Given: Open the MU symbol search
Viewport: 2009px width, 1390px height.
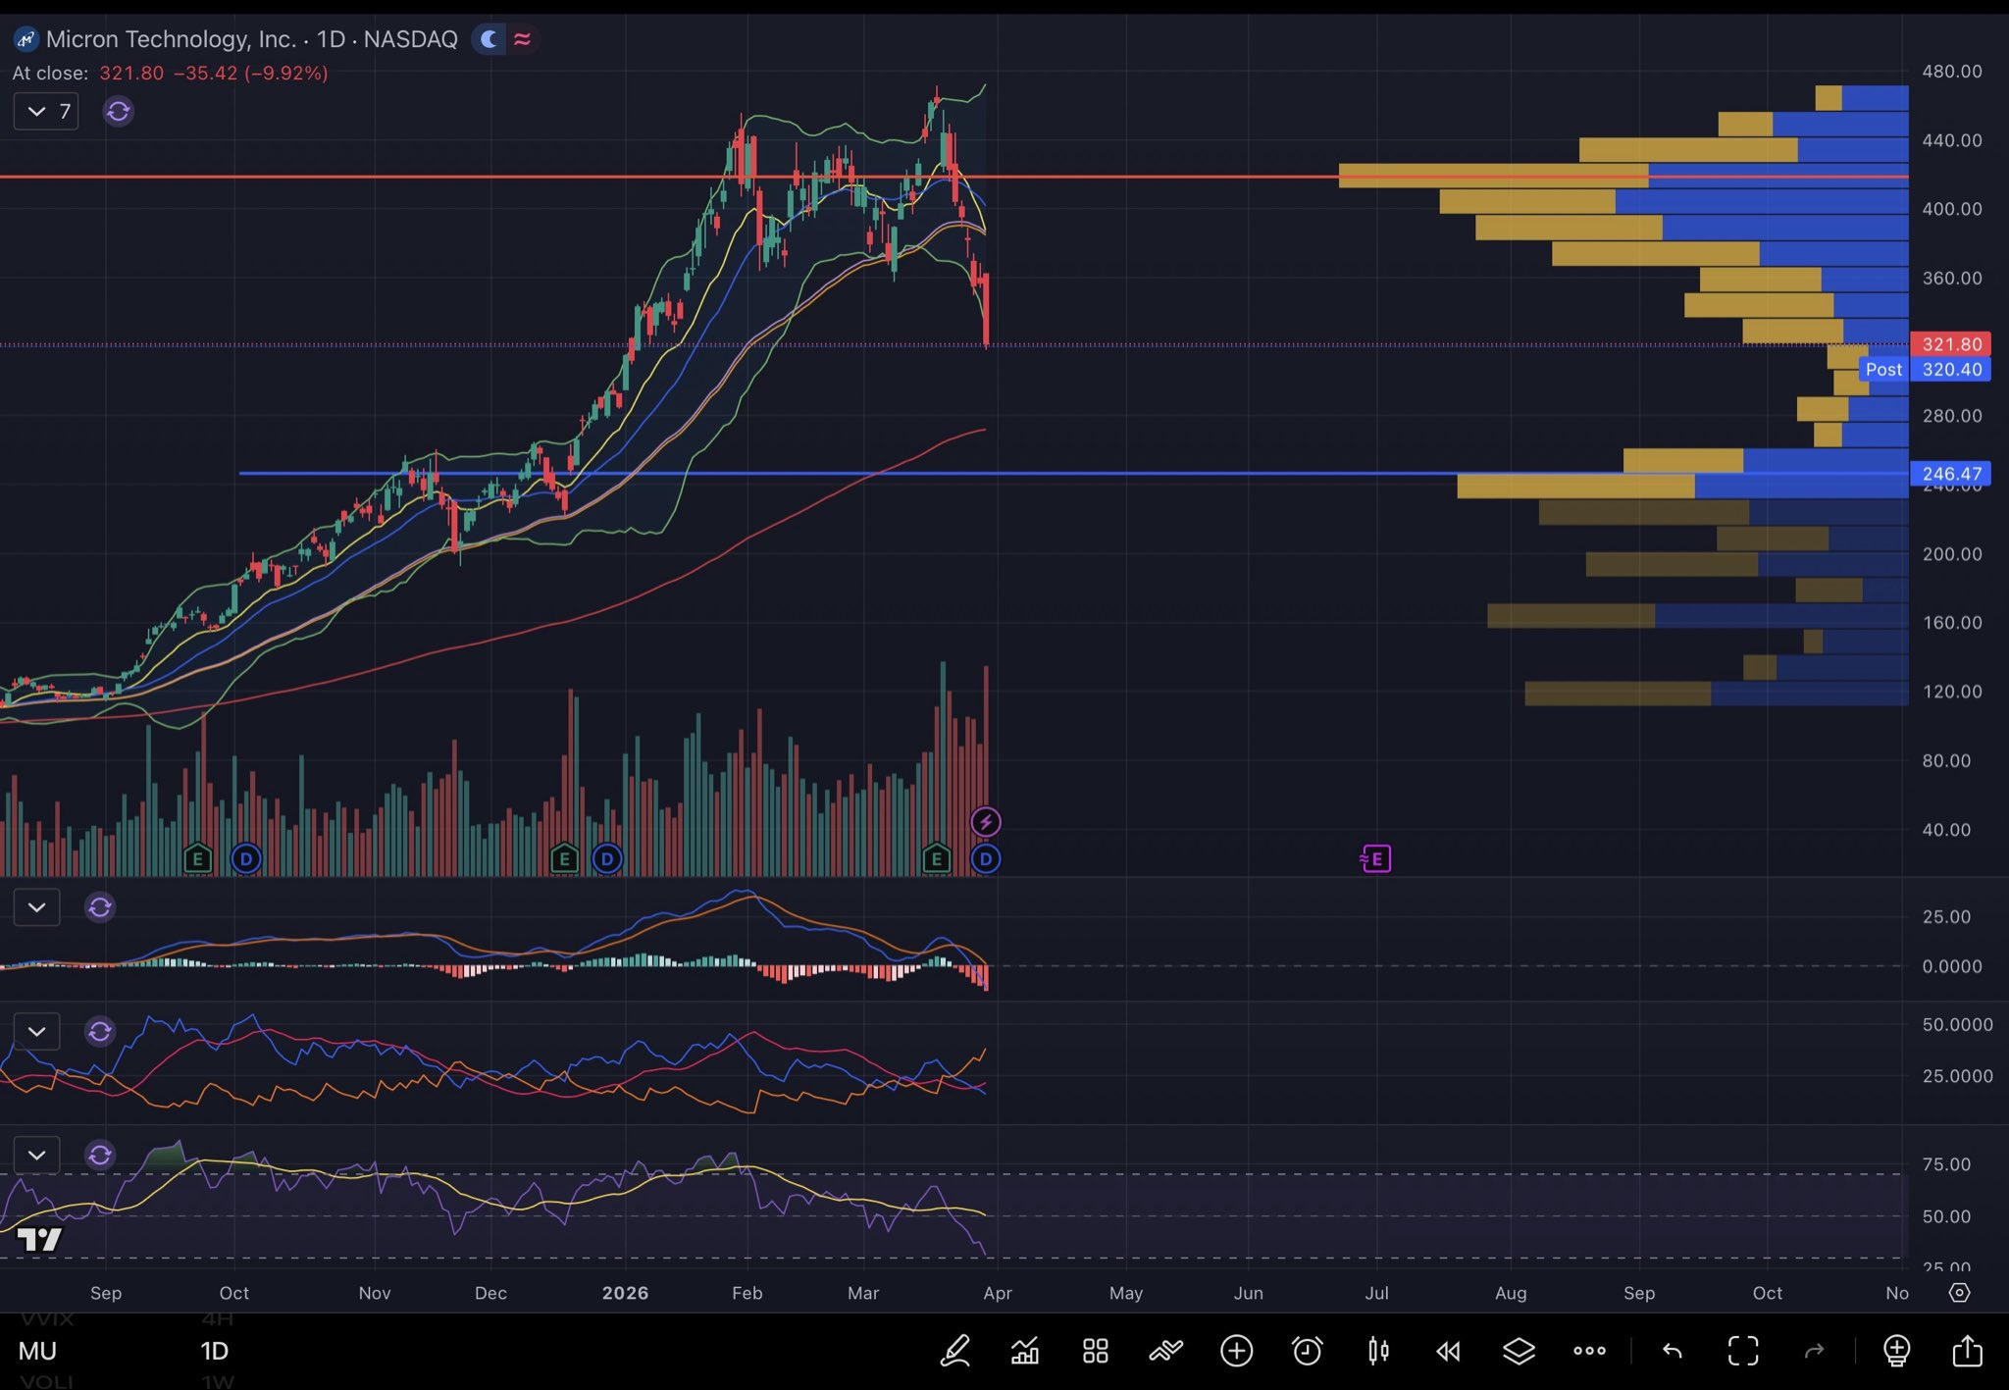Looking at the screenshot, I should 38,1351.
